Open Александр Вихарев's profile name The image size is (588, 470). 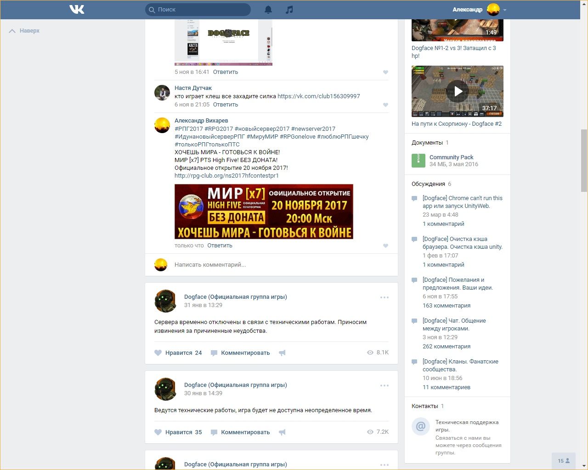[201, 121]
